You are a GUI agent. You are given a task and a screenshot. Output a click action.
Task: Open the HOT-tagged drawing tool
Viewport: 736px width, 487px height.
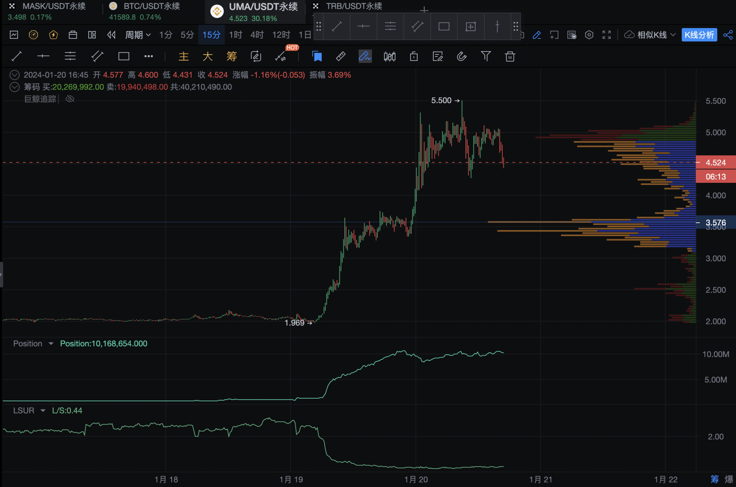click(x=281, y=57)
